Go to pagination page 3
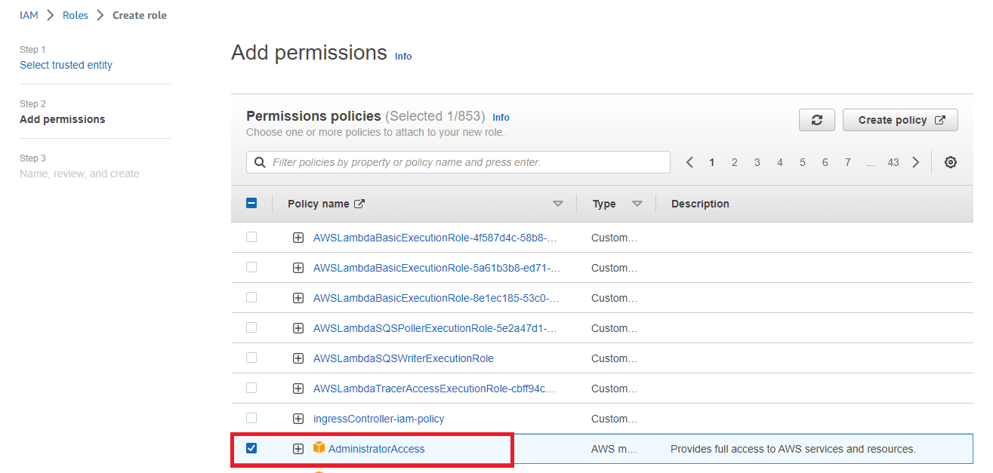Screen dimensions: 993x473 tap(757, 162)
